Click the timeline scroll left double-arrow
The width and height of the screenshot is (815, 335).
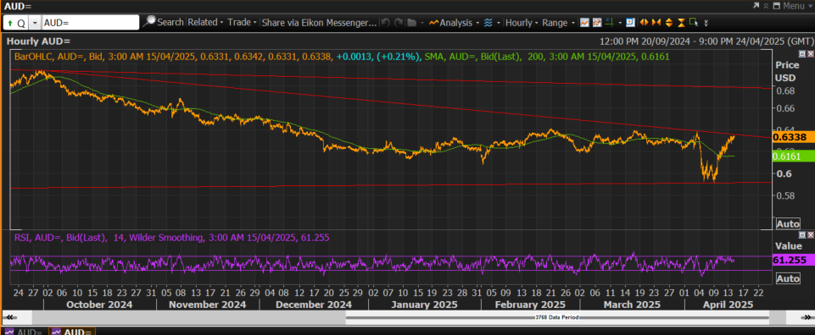pos(10,317)
